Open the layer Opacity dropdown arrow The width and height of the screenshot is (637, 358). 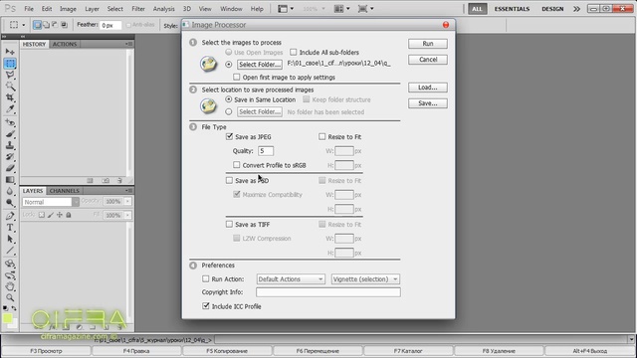(x=127, y=201)
